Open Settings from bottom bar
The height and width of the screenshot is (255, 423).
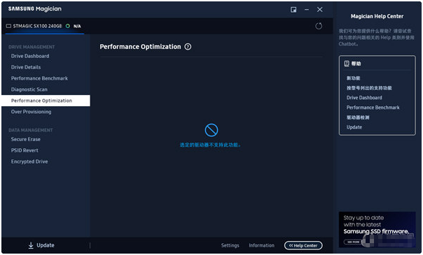(x=230, y=245)
